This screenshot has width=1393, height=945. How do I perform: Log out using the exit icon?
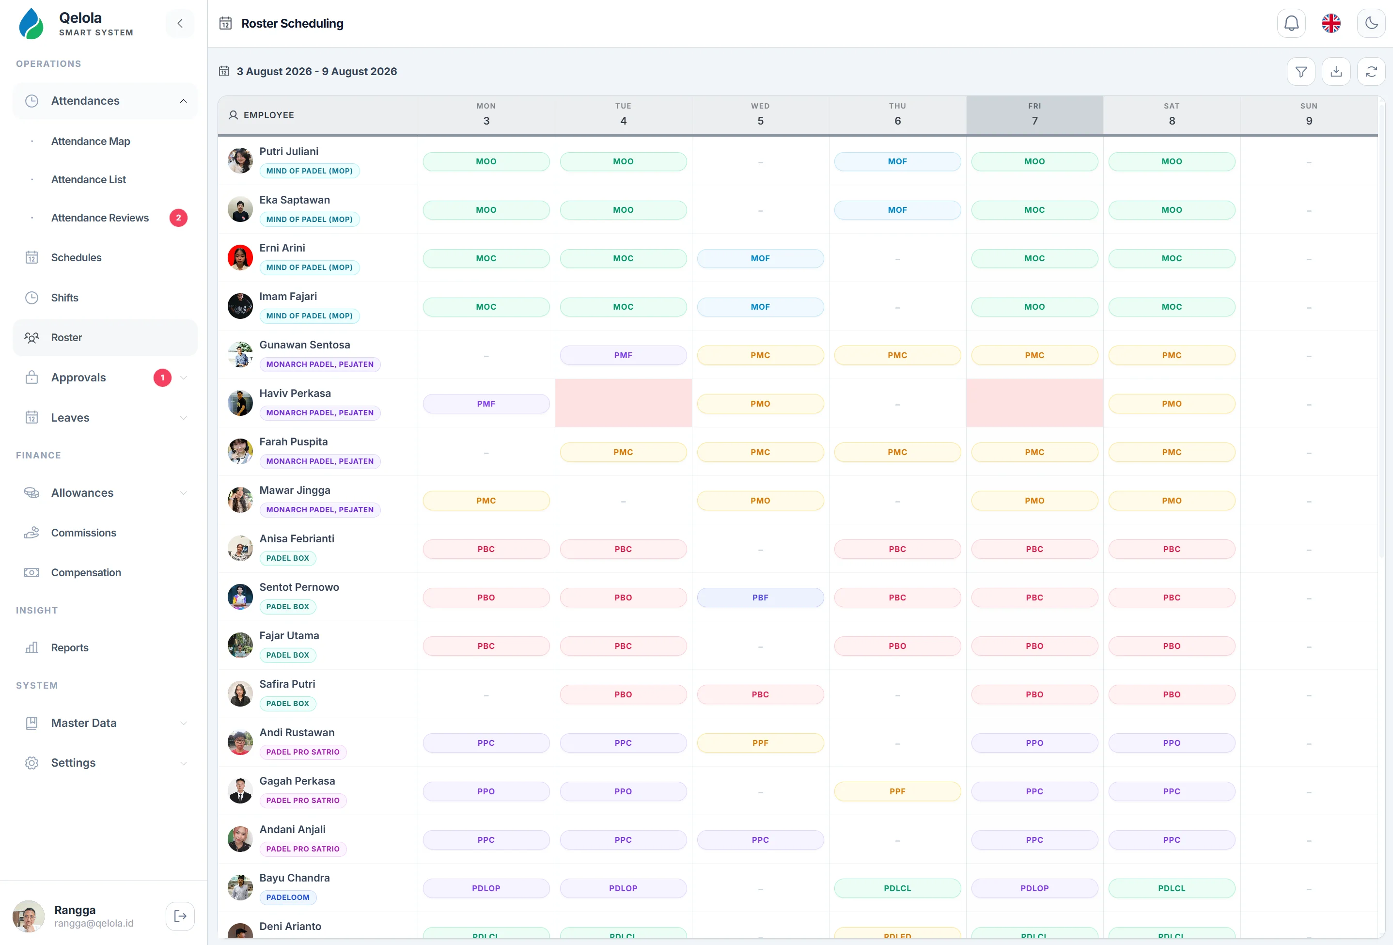180,915
